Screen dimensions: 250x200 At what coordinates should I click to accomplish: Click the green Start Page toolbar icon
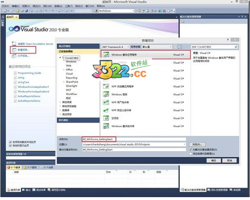click(x=160, y=11)
